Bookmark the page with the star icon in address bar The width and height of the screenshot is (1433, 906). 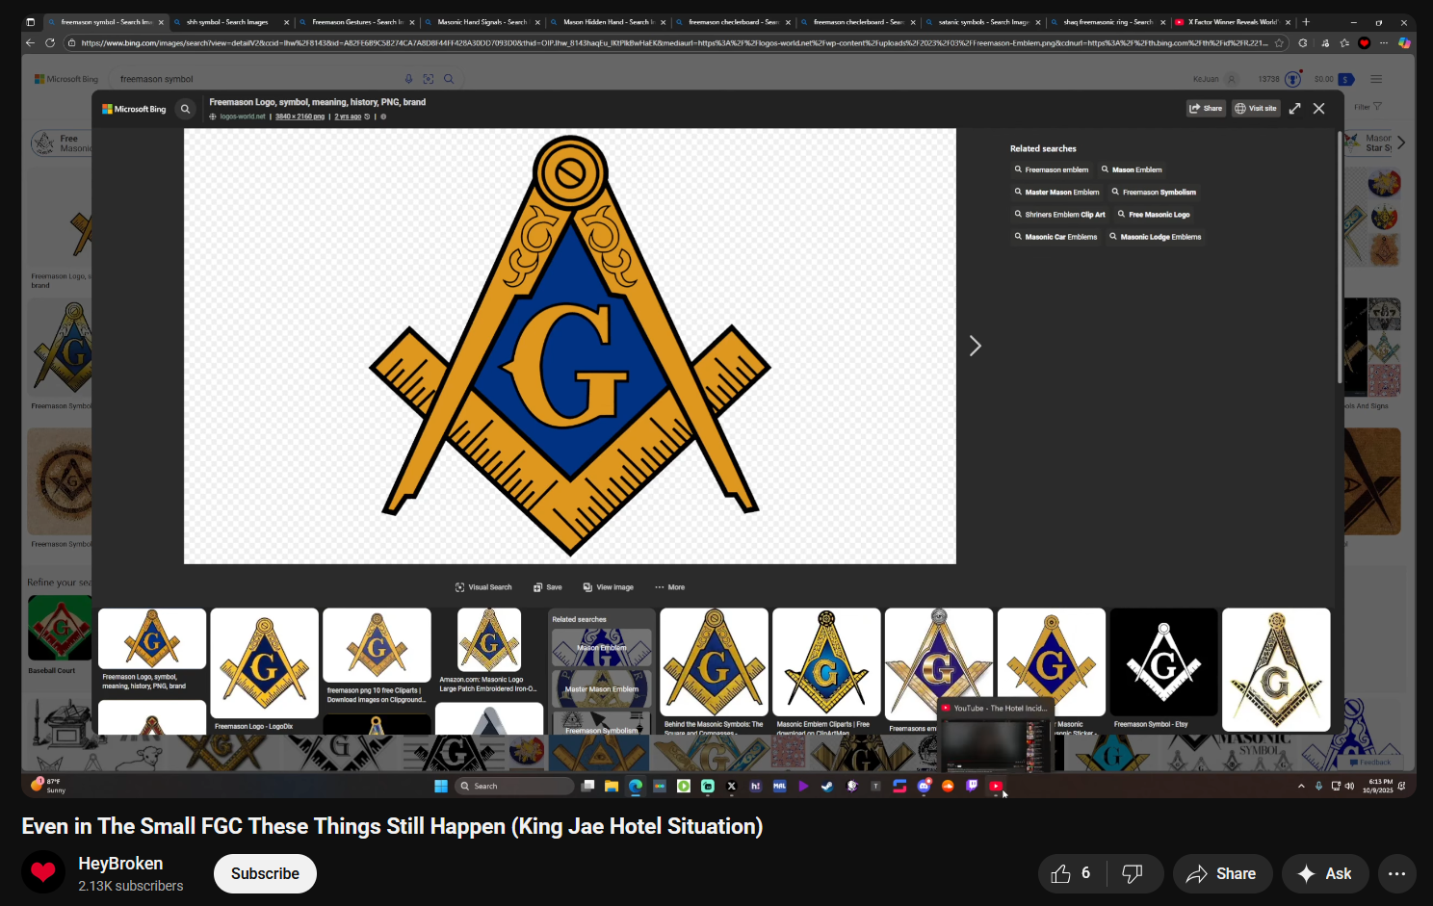pyautogui.click(x=1279, y=42)
